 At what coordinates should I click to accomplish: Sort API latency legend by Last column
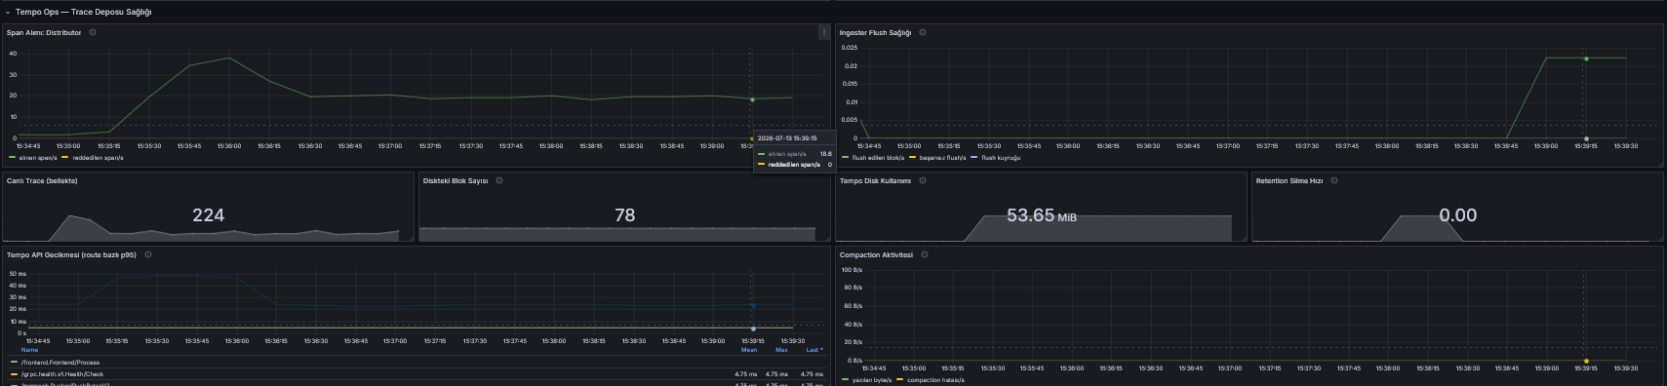(x=814, y=350)
